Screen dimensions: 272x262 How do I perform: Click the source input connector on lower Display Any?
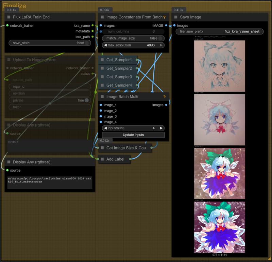point(7,170)
